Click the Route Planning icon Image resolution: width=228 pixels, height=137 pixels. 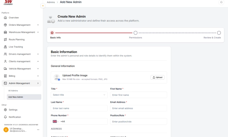[x=5, y=39]
